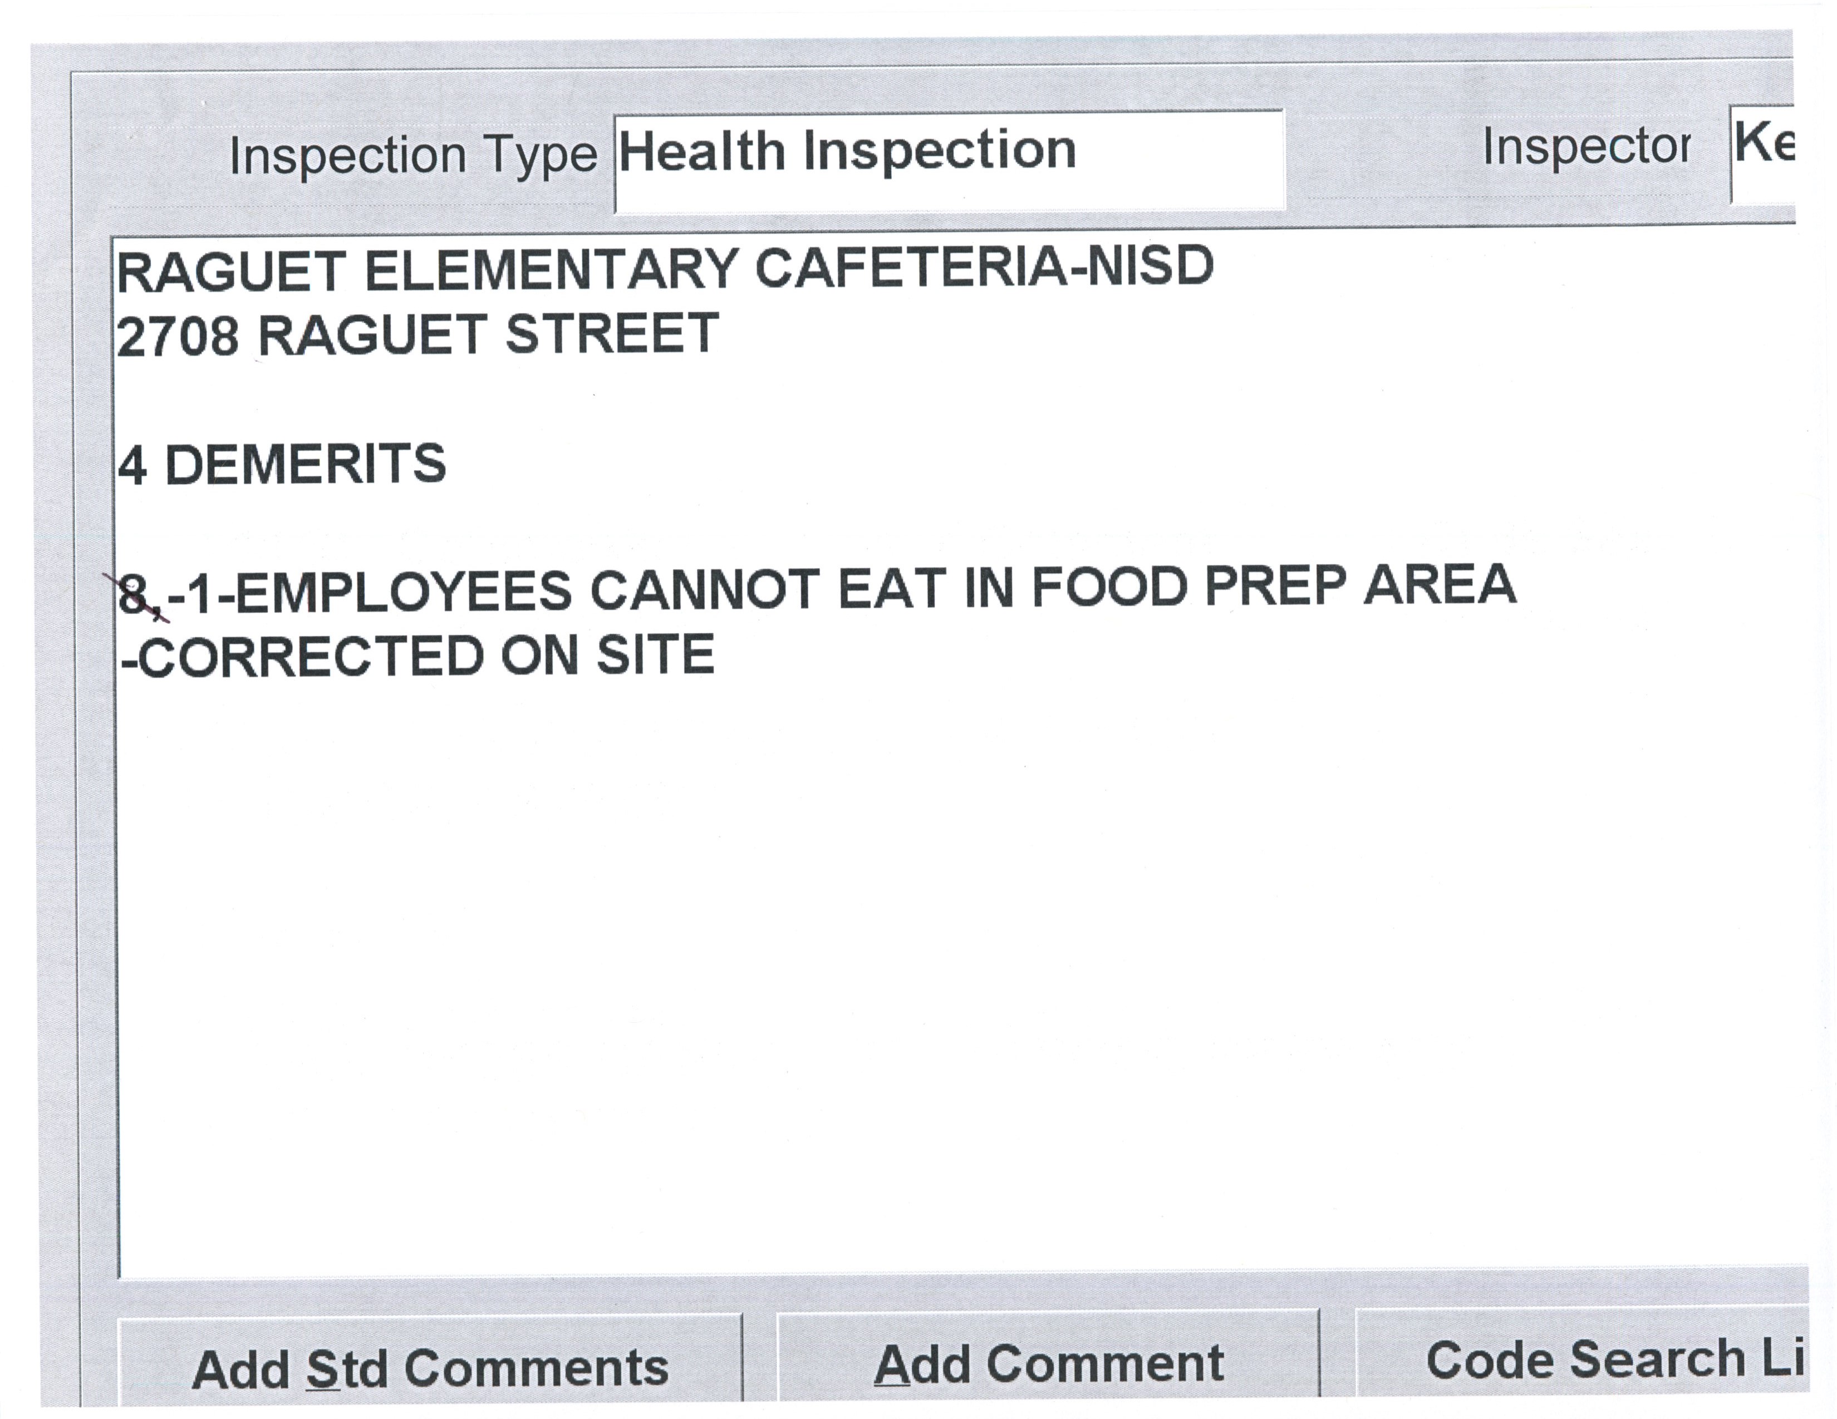Viewport: 1837px width, 1419px height.
Task: Click the 2708 RAGUET STREET address line
Action: pos(417,334)
